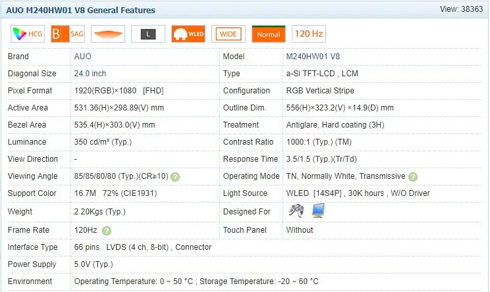Select the Outline Dim. 556(H)×323.2(V) value
Image resolution: width=490 pixels, height=292 pixels.
pos(340,108)
